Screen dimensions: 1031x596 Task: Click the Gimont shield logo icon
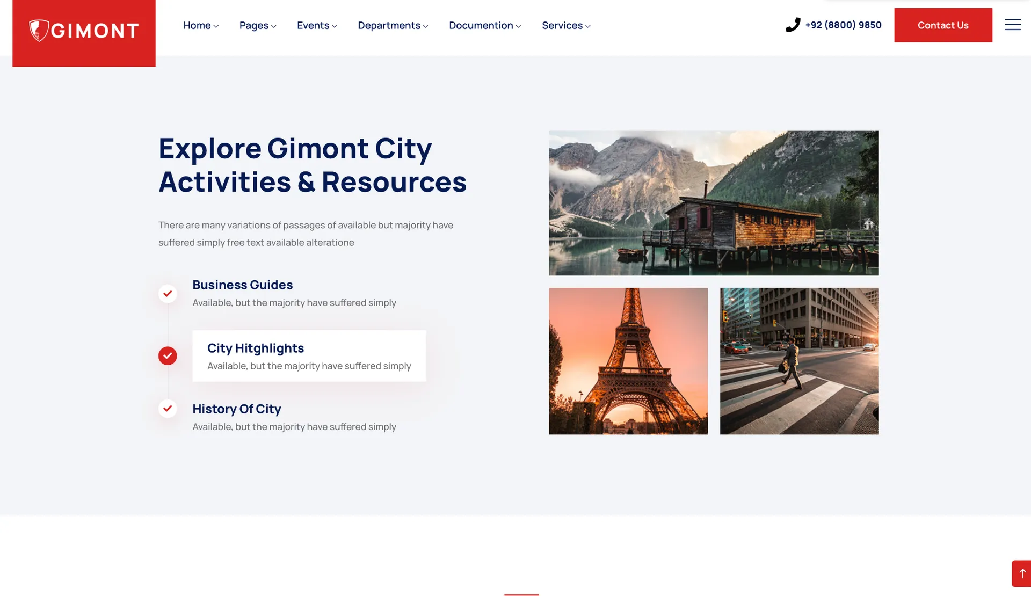pyautogui.click(x=39, y=30)
